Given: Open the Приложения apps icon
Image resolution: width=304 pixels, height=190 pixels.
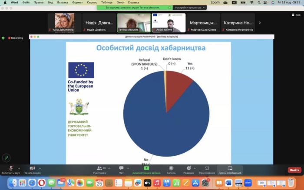Looking at the screenshot, I should tap(207, 168).
